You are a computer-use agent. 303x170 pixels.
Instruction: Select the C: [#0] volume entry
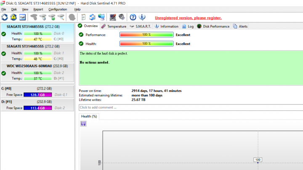click(37, 92)
